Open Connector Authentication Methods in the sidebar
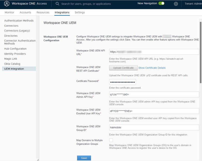 coord(20,42)
